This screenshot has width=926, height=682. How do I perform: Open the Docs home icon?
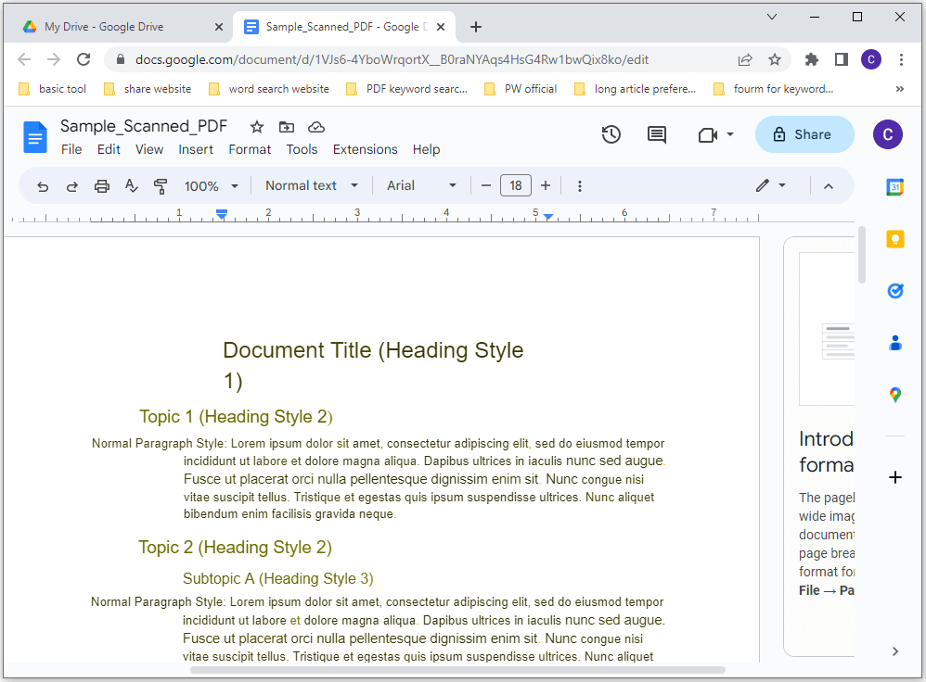tap(35, 137)
